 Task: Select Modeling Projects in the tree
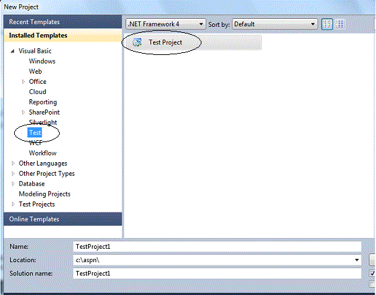tap(44, 194)
